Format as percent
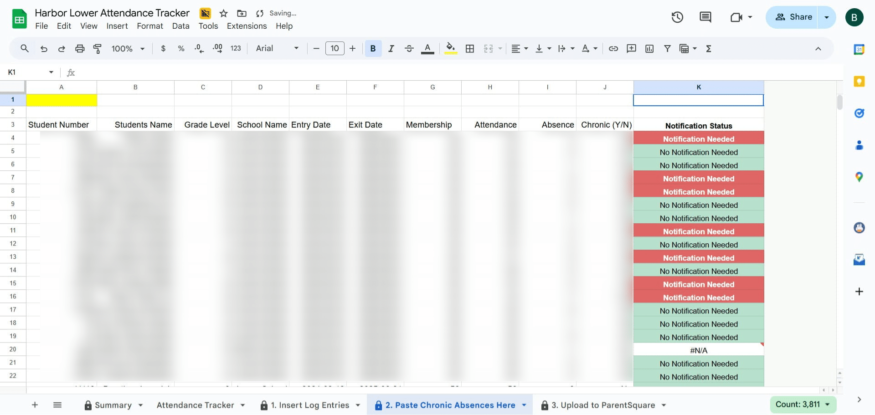Image resolution: width=875 pixels, height=415 pixels. click(x=181, y=48)
